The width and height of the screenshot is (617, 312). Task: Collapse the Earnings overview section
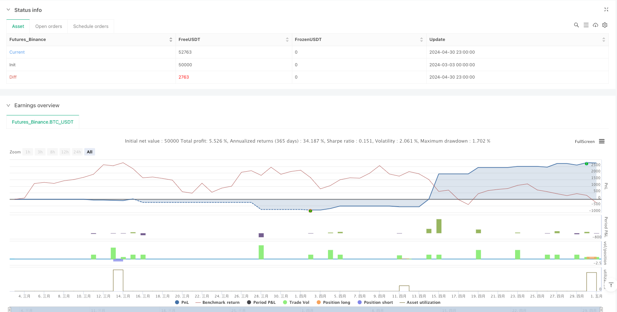click(8, 105)
